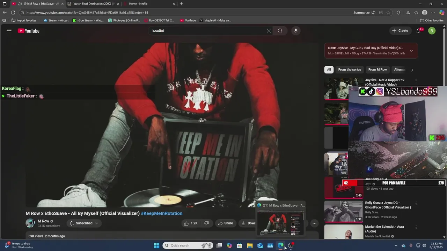Show more filter chips with right arrow

(x=412, y=70)
